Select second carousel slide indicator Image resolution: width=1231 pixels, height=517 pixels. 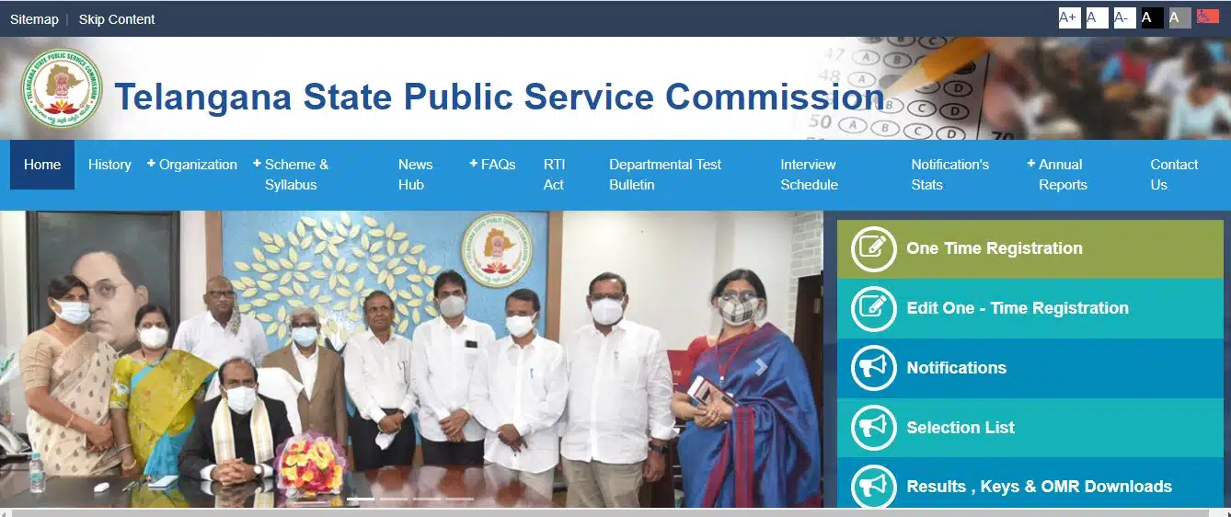pos(394,499)
